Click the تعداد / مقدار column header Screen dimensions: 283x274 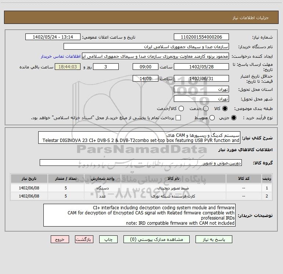coord(66,178)
